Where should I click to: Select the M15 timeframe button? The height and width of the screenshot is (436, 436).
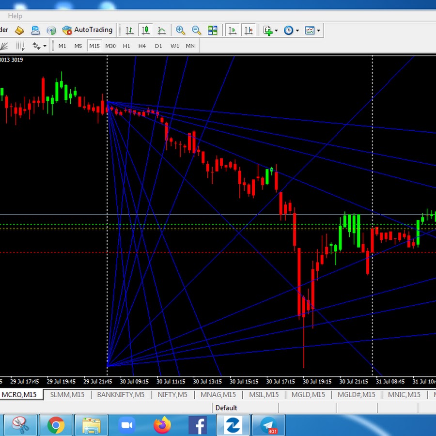(x=94, y=46)
